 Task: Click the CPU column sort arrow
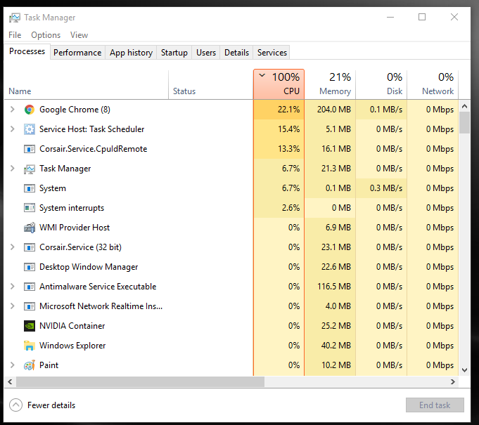(262, 75)
